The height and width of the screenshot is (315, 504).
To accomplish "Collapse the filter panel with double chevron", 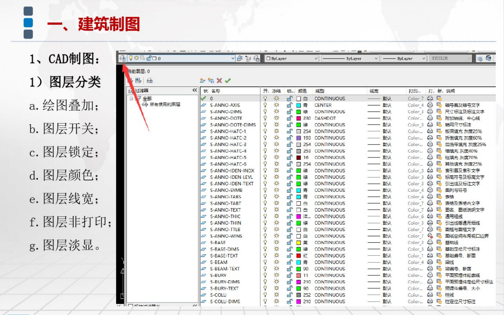I will [195, 90].
